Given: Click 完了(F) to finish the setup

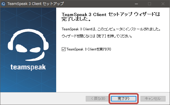Looking at the screenshot, I should (x=123, y=99).
